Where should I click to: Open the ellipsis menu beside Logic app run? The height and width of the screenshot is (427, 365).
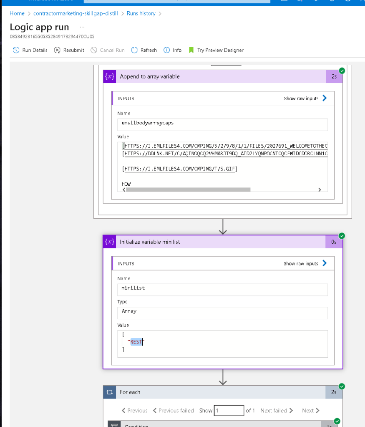point(82,27)
